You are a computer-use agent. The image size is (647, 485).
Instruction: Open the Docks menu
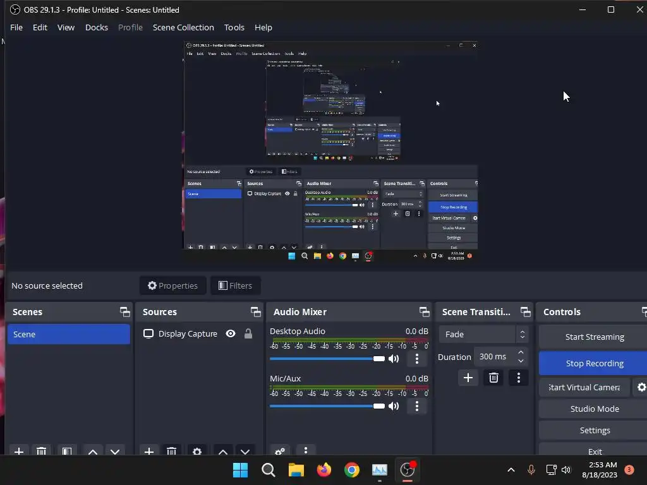pos(97,27)
